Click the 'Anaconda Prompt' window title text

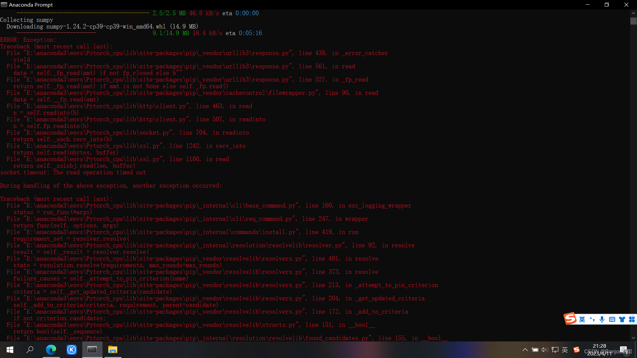tap(31, 5)
